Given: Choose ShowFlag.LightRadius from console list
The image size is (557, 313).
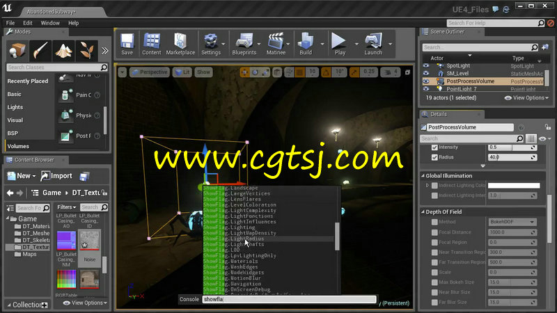Looking at the screenshot, I should pos(269,239).
